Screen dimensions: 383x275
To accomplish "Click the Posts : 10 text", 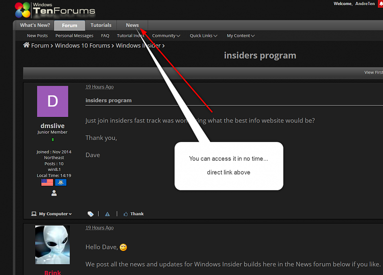I will point(54,164).
